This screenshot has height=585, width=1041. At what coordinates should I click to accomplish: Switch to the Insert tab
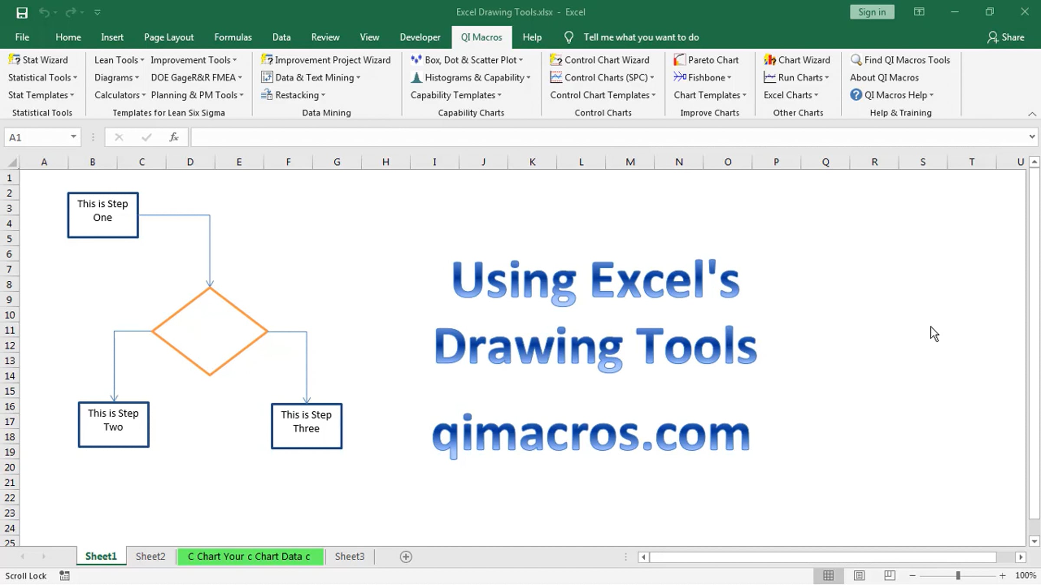(x=112, y=37)
